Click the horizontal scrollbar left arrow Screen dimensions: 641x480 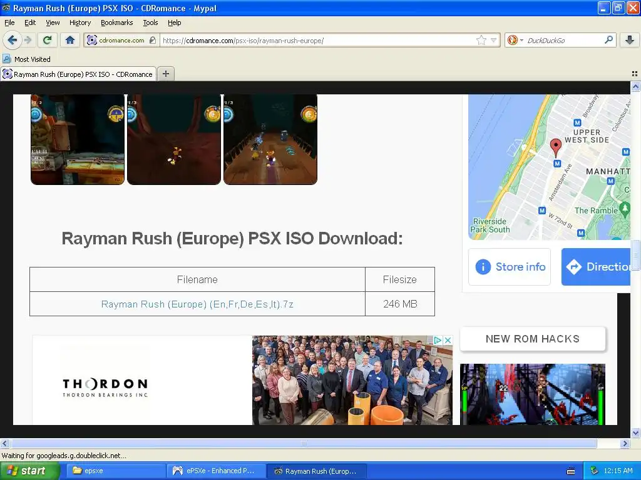click(4, 443)
